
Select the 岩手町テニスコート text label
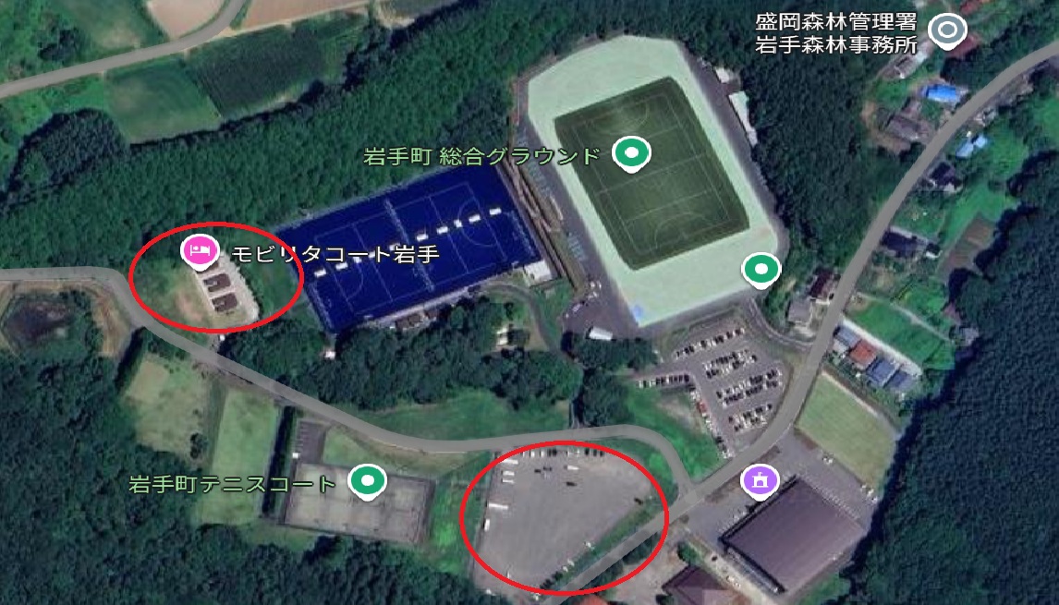click(x=232, y=484)
